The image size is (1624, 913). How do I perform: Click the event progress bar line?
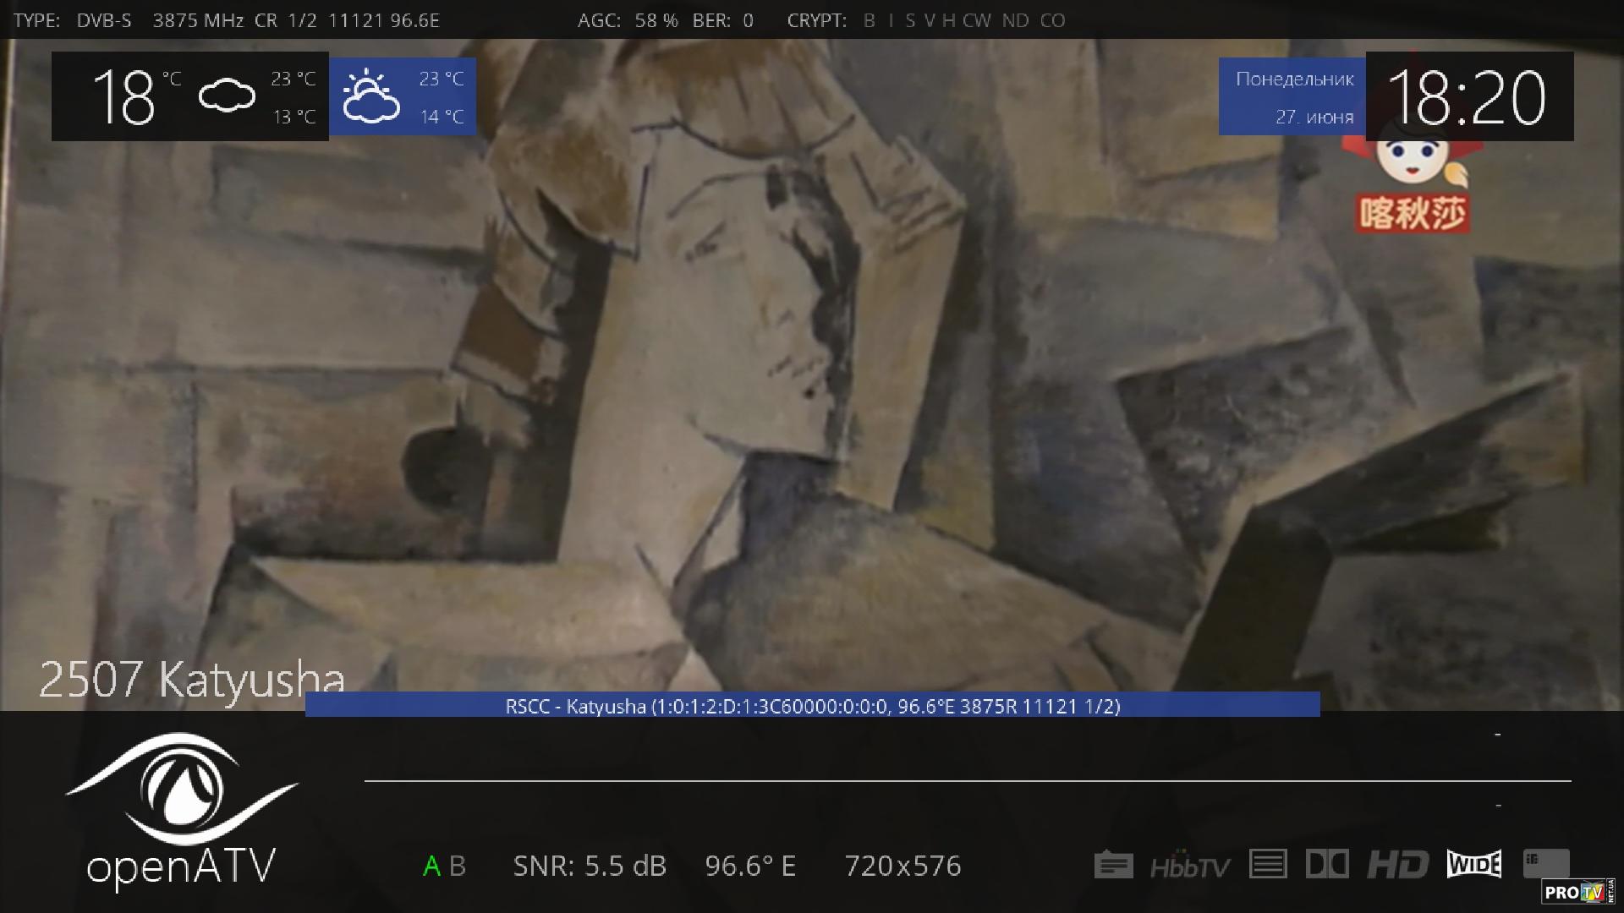[967, 781]
